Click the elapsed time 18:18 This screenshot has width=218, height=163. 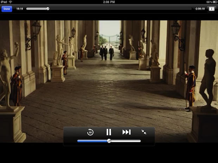20,9
